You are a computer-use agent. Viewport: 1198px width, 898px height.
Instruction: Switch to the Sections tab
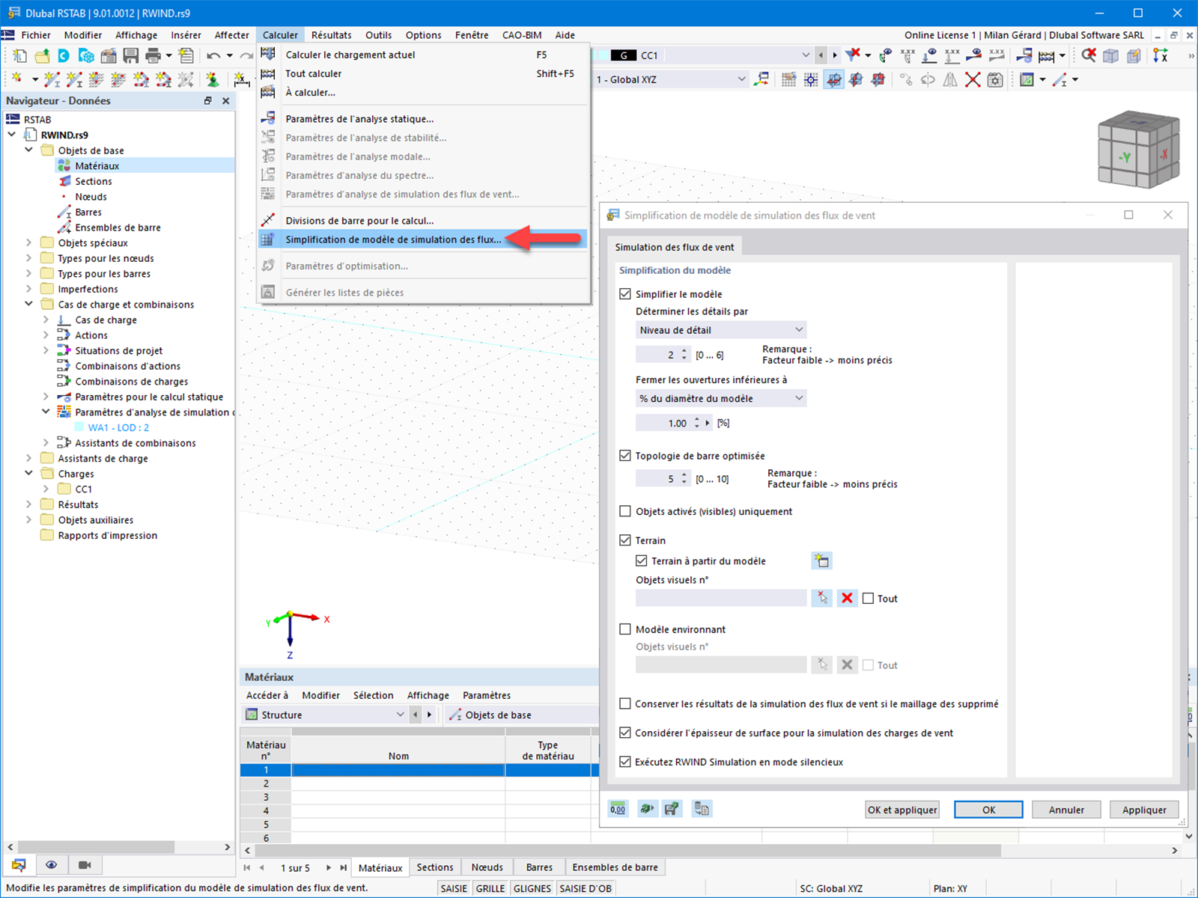click(434, 867)
